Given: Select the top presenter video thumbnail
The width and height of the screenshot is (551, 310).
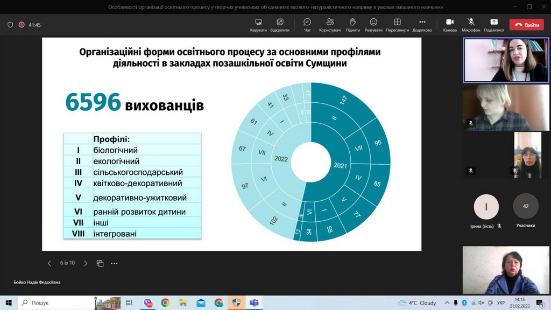Looking at the screenshot, I should (x=506, y=60).
